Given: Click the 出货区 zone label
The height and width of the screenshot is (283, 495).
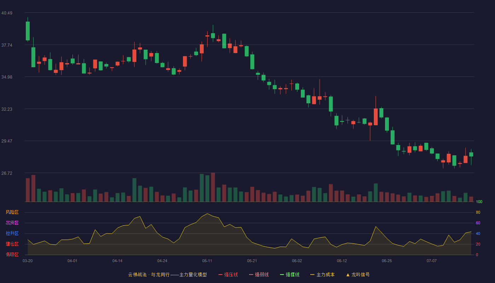Looking at the screenshot, I should [12, 223].
